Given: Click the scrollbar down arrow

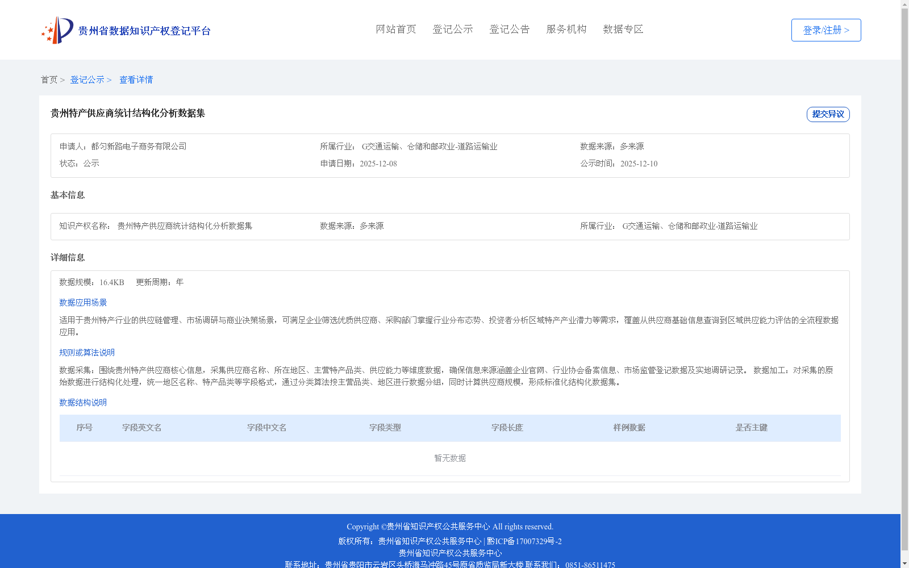Looking at the screenshot, I should [904, 563].
